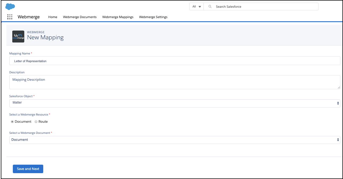
Task: Switch to the Webmerge Mappings tab
Action: coord(118,17)
